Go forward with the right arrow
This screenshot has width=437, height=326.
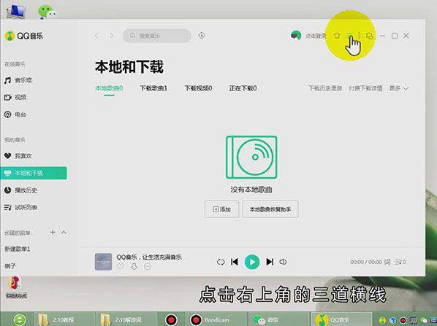(x=112, y=36)
